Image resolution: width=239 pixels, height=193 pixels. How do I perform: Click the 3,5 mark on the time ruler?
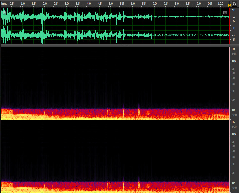tap(78, 4)
